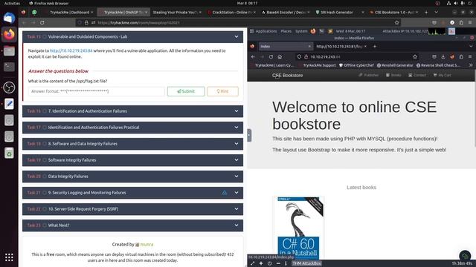This screenshot has height=267, width=476.
Task: Open the C# 6.0 in a Nutshell book cover
Action: point(298,228)
